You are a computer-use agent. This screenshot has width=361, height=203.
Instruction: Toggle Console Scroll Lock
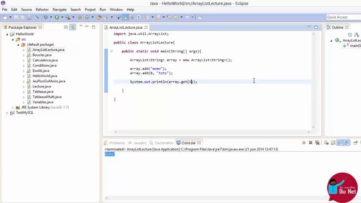333,143
